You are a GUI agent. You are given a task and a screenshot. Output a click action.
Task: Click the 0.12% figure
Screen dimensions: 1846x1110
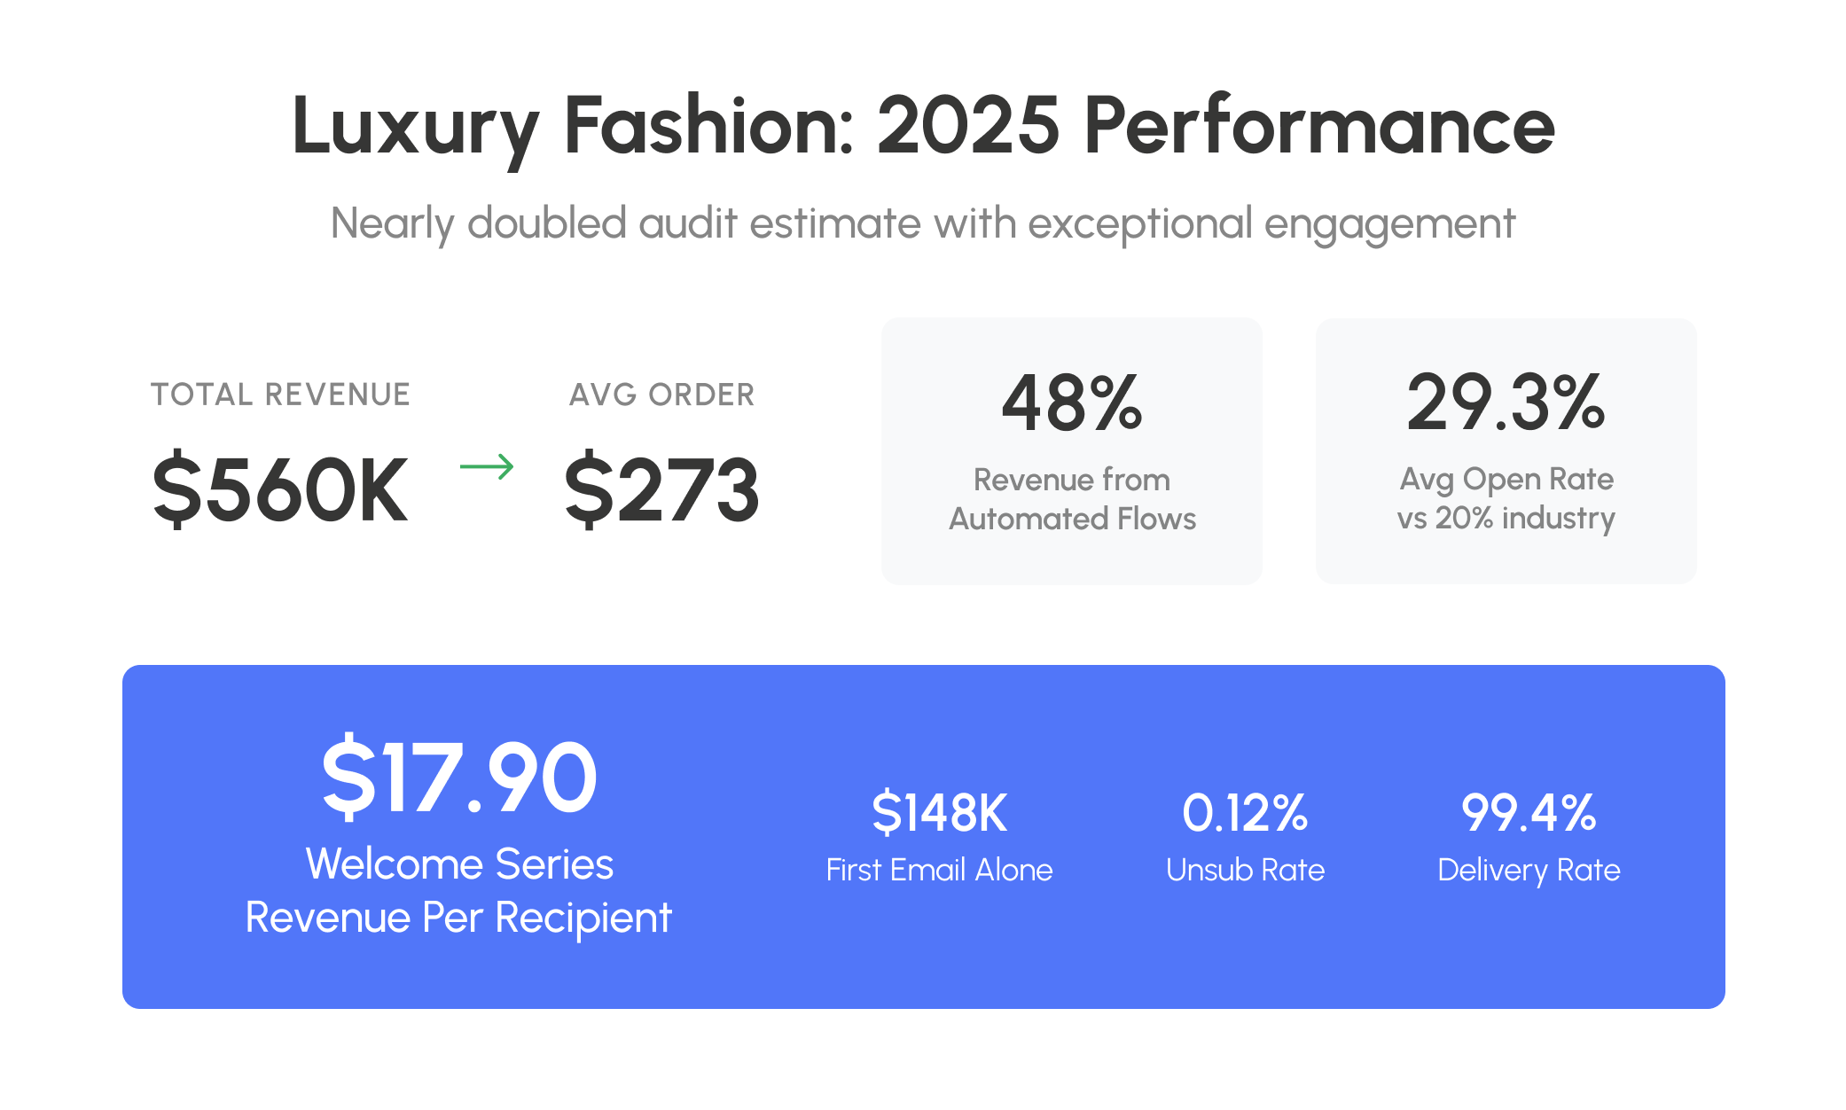point(1245,813)
